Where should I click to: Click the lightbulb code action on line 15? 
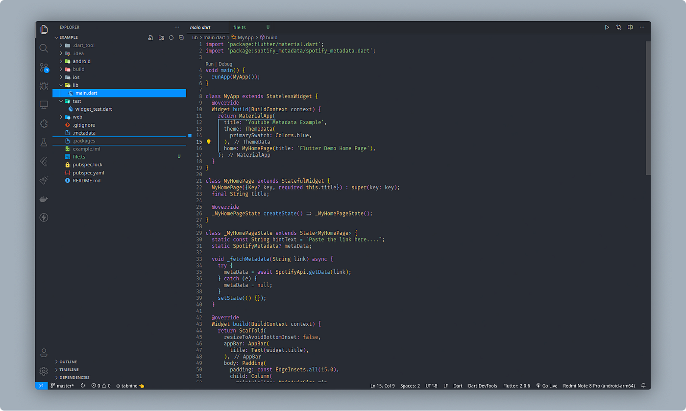208,142
